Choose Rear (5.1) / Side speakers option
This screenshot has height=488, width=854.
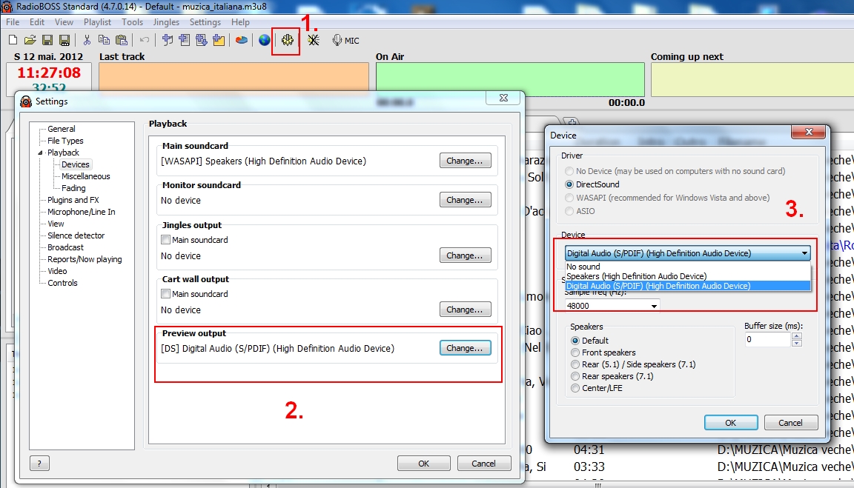pos(575,364)
